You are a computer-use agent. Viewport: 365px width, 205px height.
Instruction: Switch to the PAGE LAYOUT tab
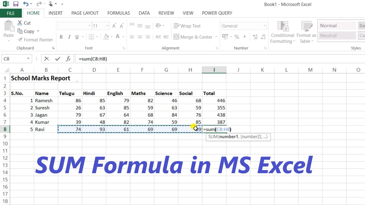[x=85, y=13]
